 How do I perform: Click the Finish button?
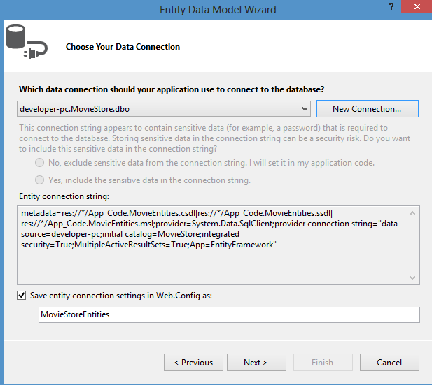(x=322, y=363)
